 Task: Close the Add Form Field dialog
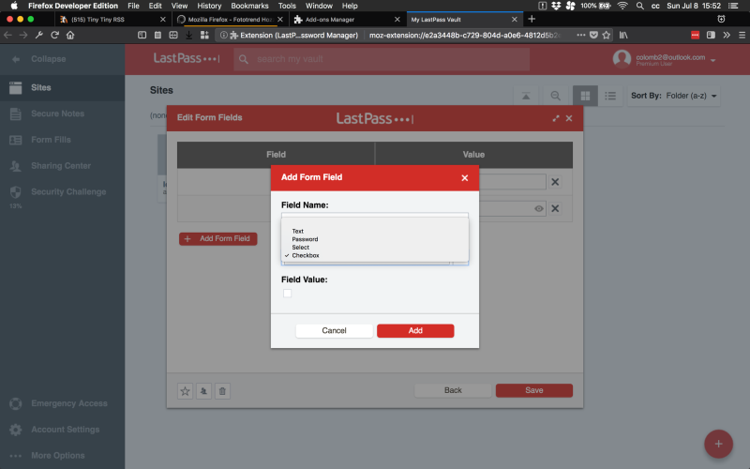point(464,178)
